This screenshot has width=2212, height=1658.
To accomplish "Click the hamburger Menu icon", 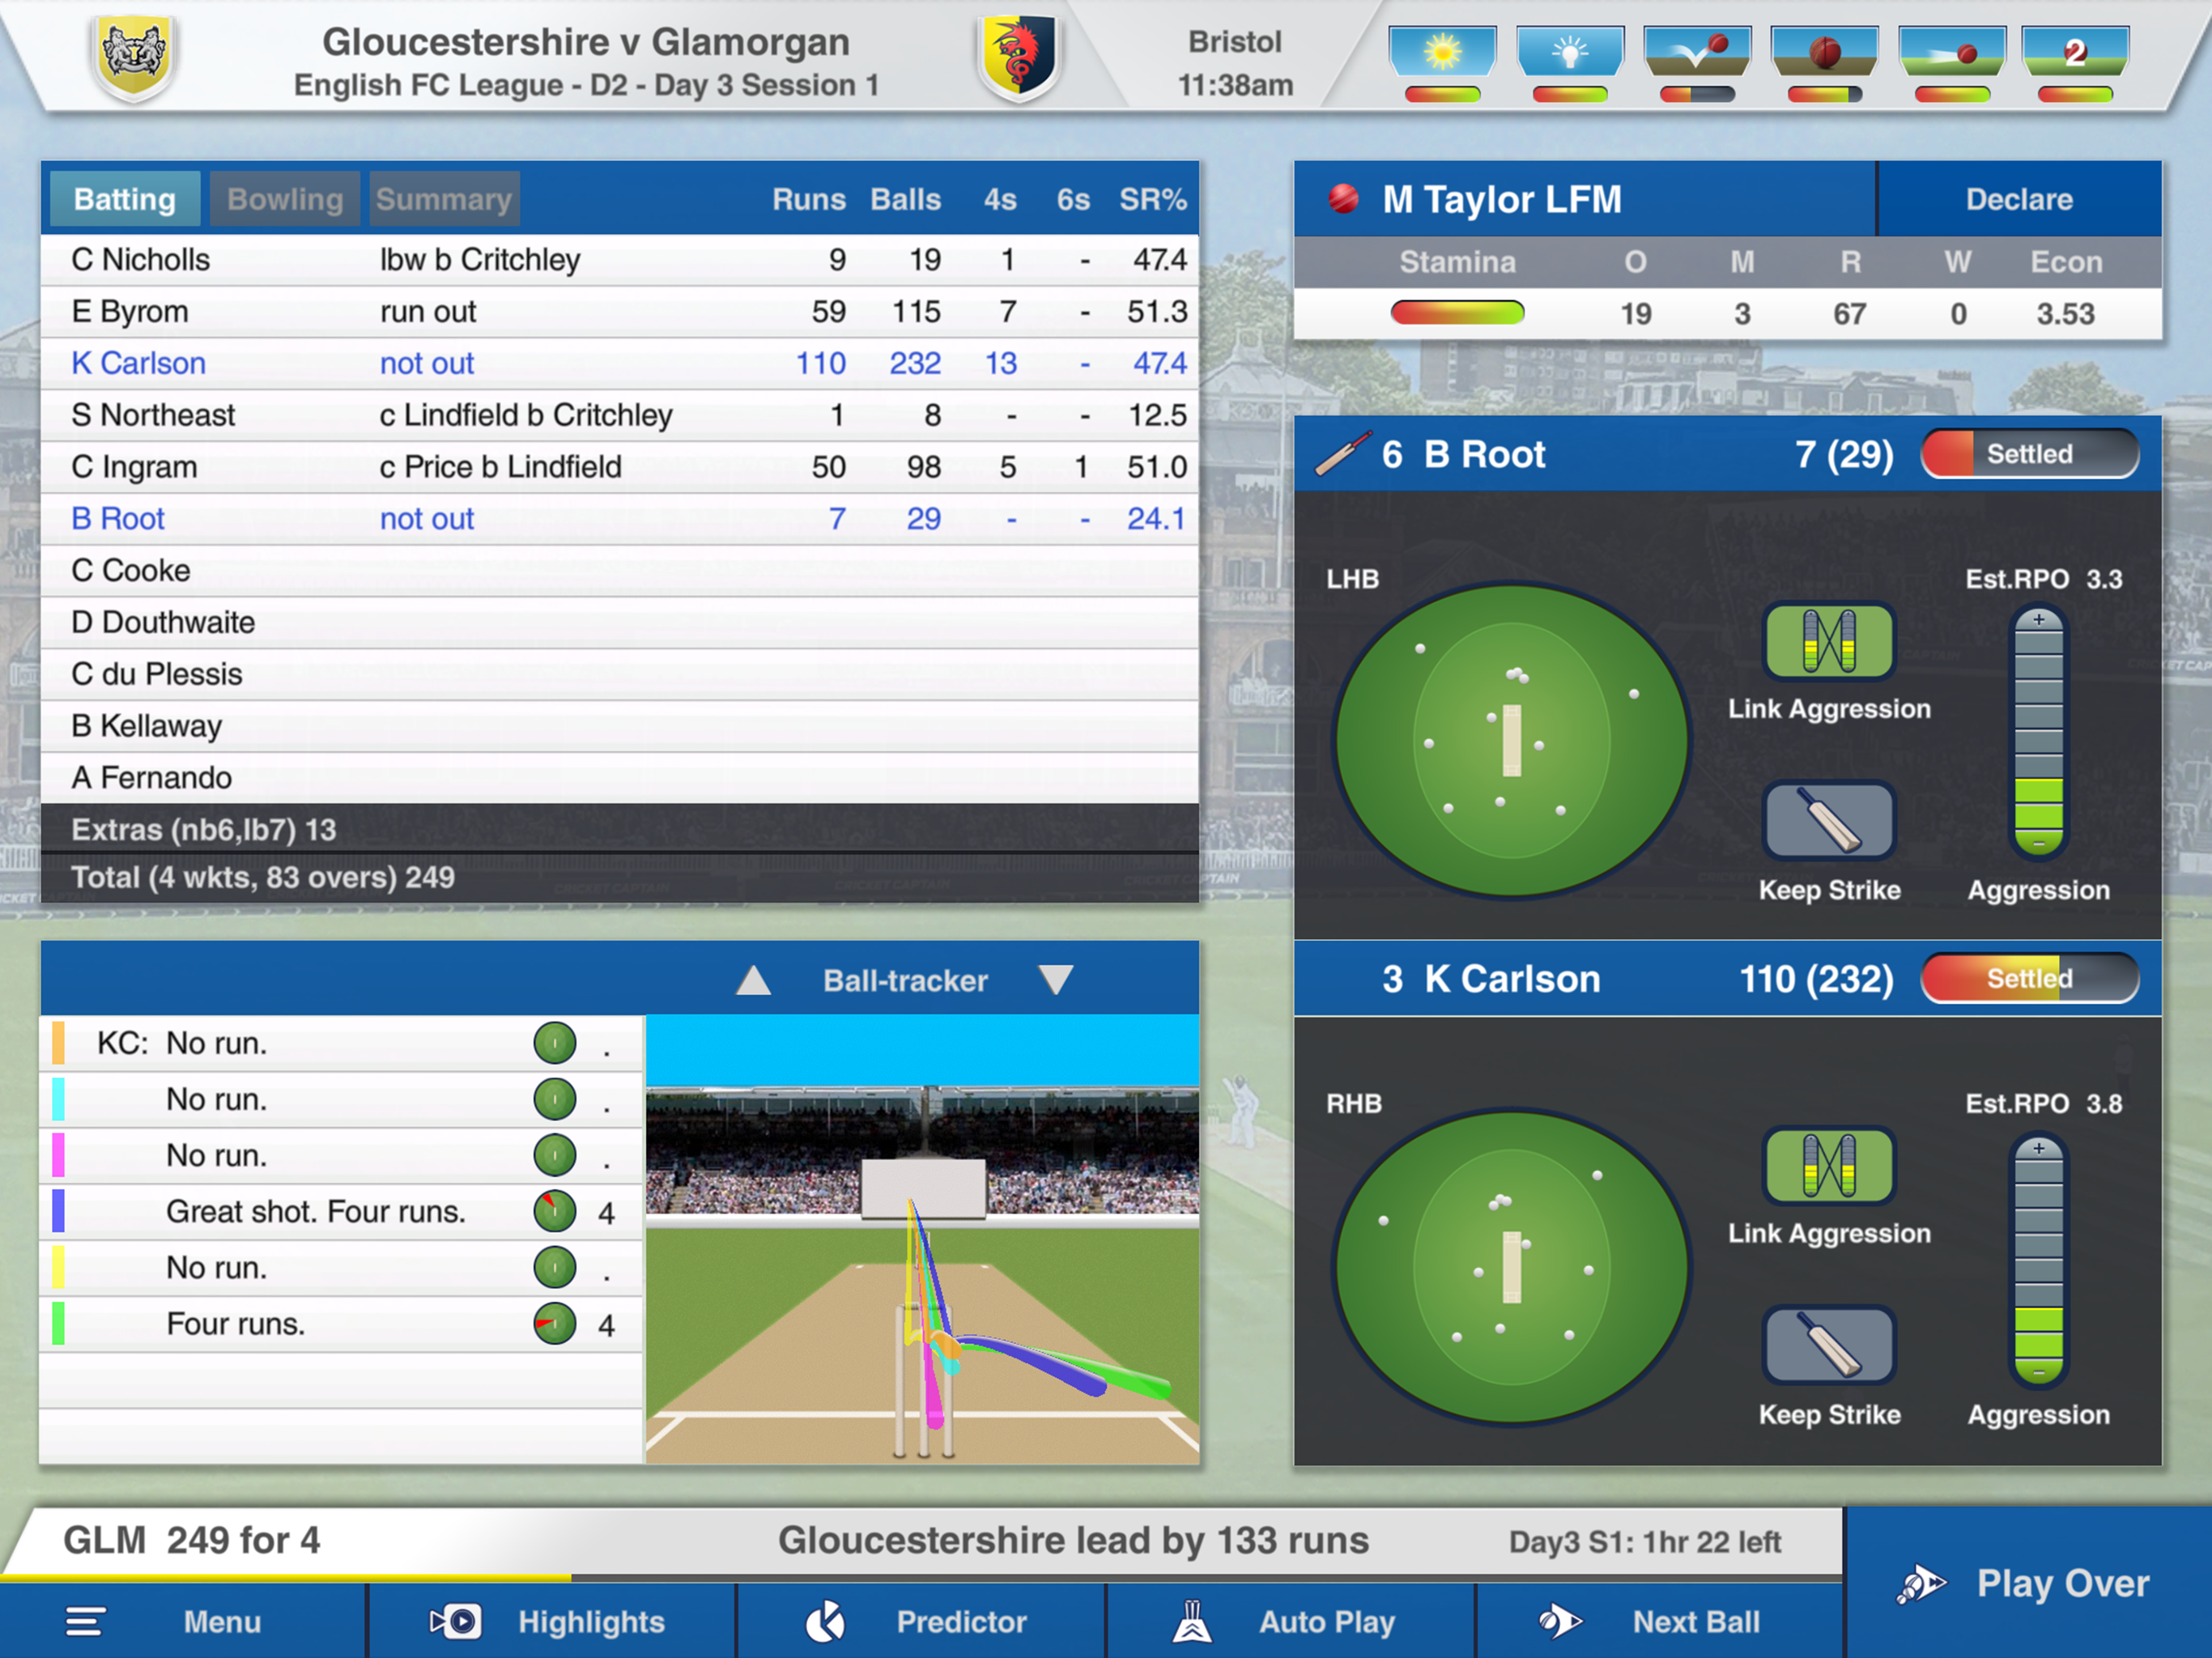I will pyautogui.click(x=86, y=1621).
